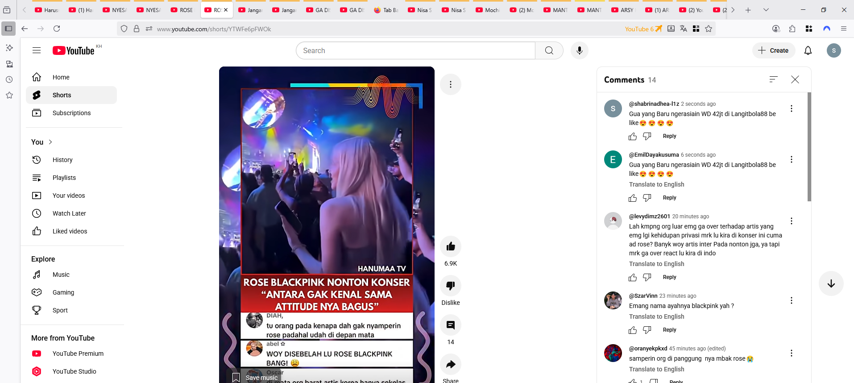Open Liked videos
854x383 pixels.
71,231
